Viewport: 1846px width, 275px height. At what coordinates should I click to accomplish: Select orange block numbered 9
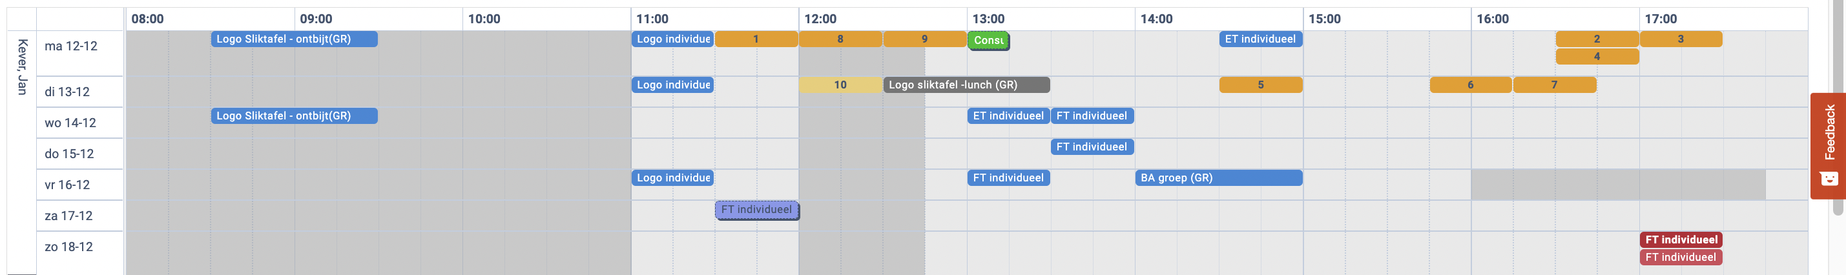click(x=924, y=39)
